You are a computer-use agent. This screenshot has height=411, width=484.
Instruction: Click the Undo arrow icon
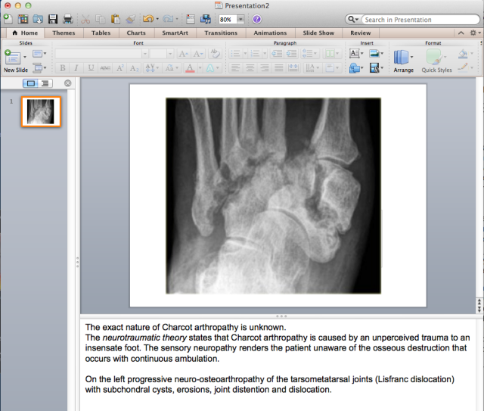(148, 19)
